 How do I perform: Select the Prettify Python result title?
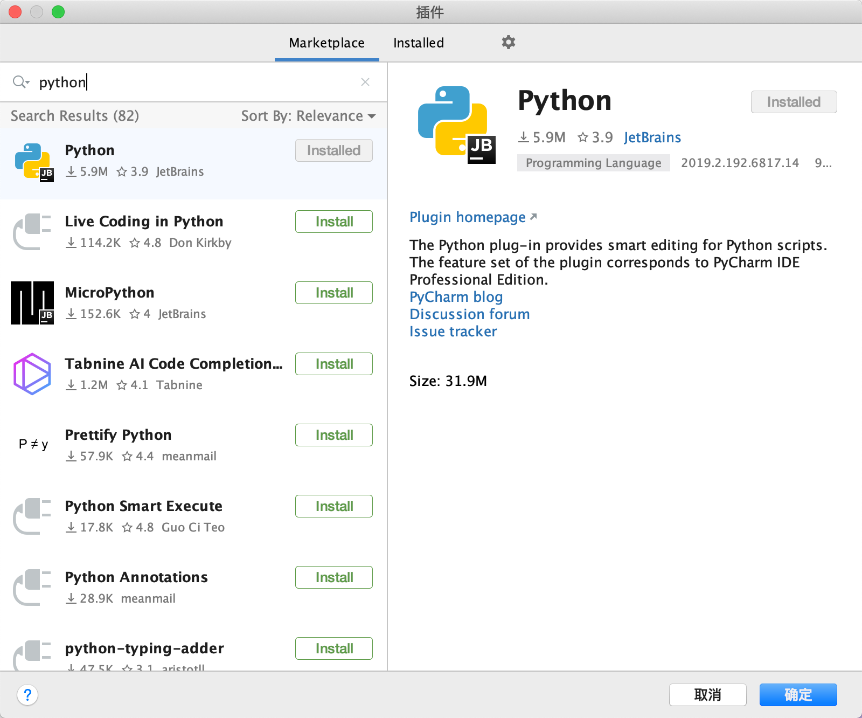pyautogui.click(x=118, y=435)
